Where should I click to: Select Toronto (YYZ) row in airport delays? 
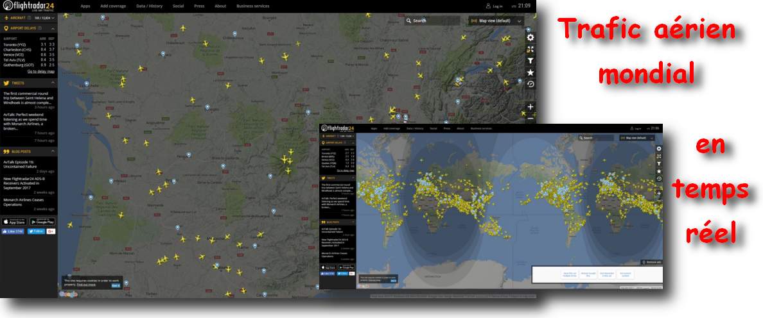29,44
